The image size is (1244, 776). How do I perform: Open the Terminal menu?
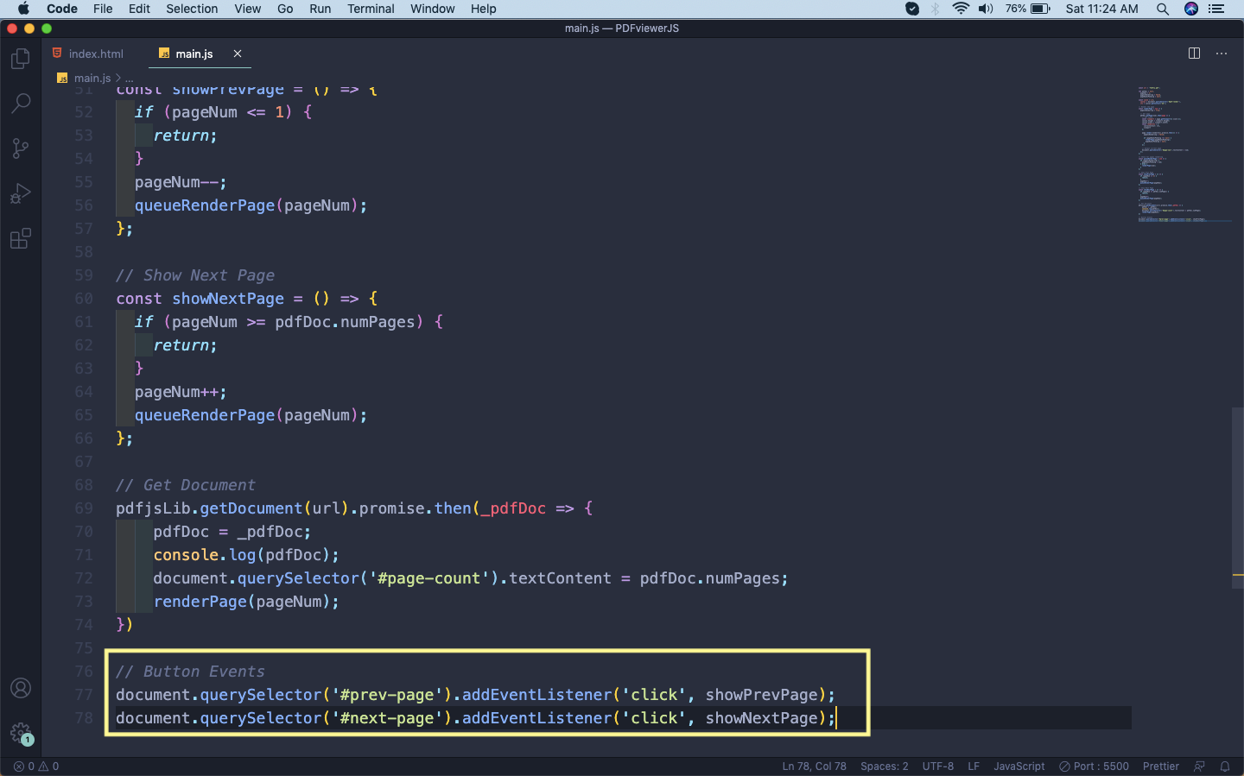(371, 9)
